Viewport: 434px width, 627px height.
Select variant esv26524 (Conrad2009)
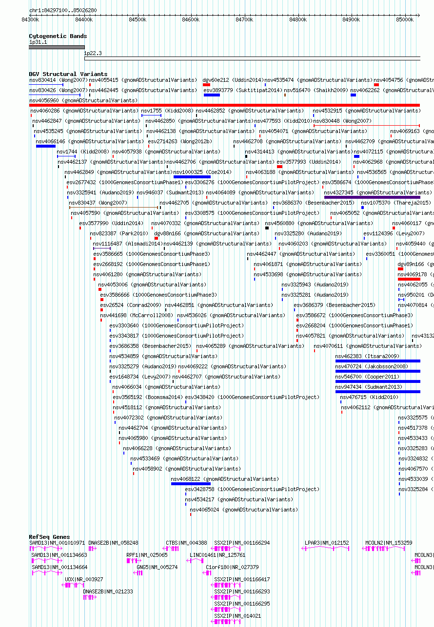pyautogui.click(x=131, y=305)
